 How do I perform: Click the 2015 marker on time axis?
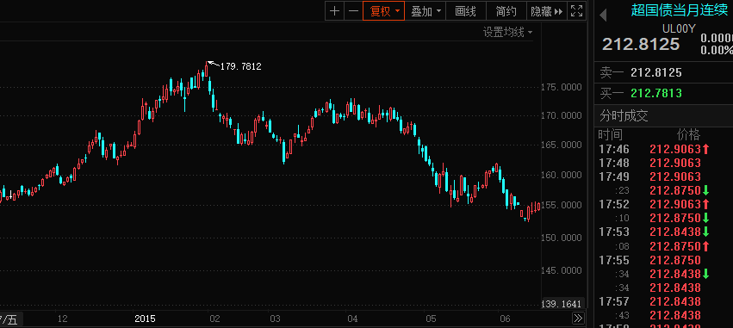pyautogui.click(x=145, y=319)
